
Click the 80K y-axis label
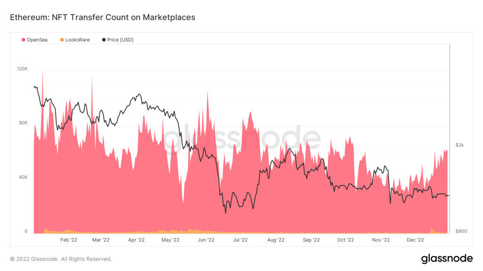pyautogui.click(x=24, y=123)
